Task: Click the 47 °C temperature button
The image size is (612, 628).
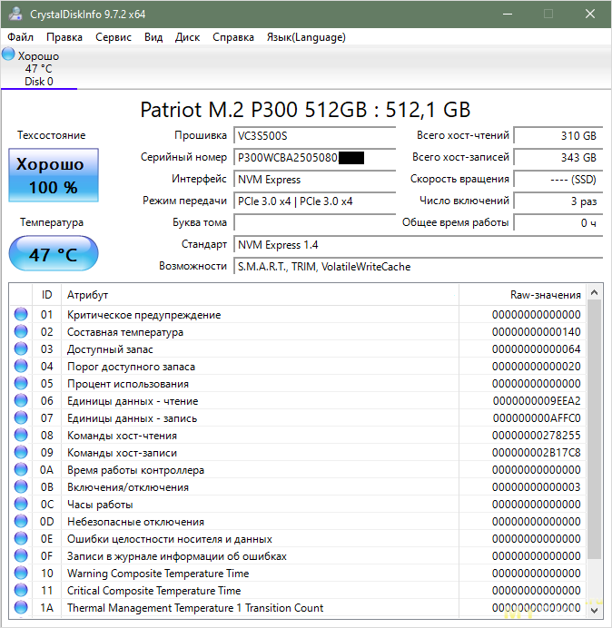Action: (x=53, y=254)
